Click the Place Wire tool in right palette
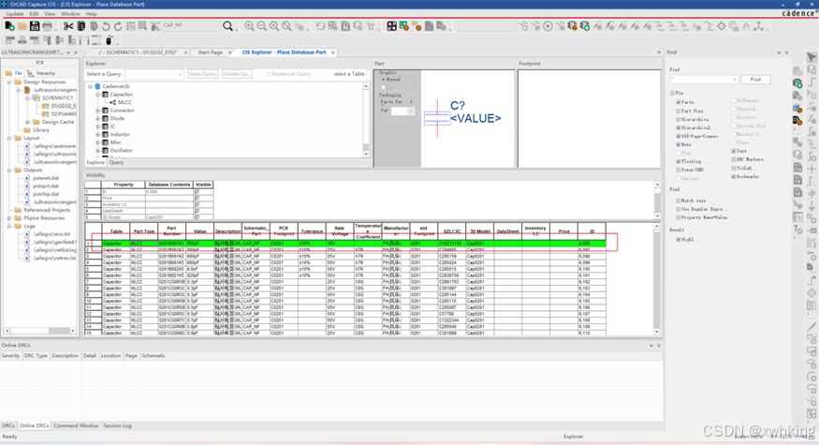 [812, 82]
